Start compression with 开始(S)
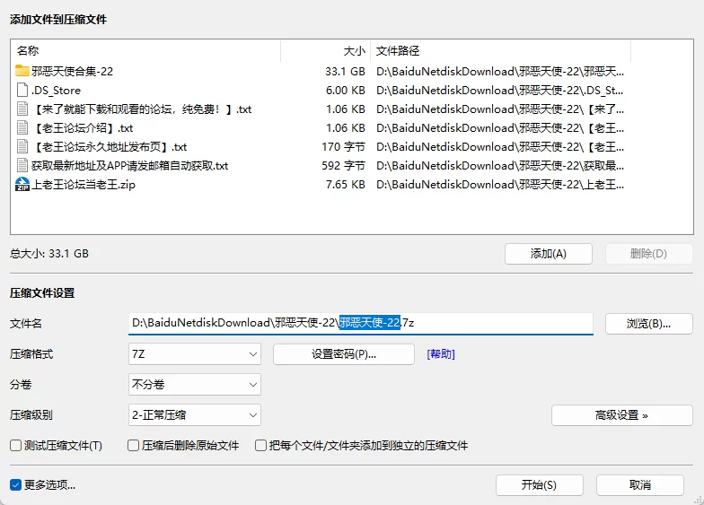Viewport: 704px width, 505px height. tap(539, 484)
